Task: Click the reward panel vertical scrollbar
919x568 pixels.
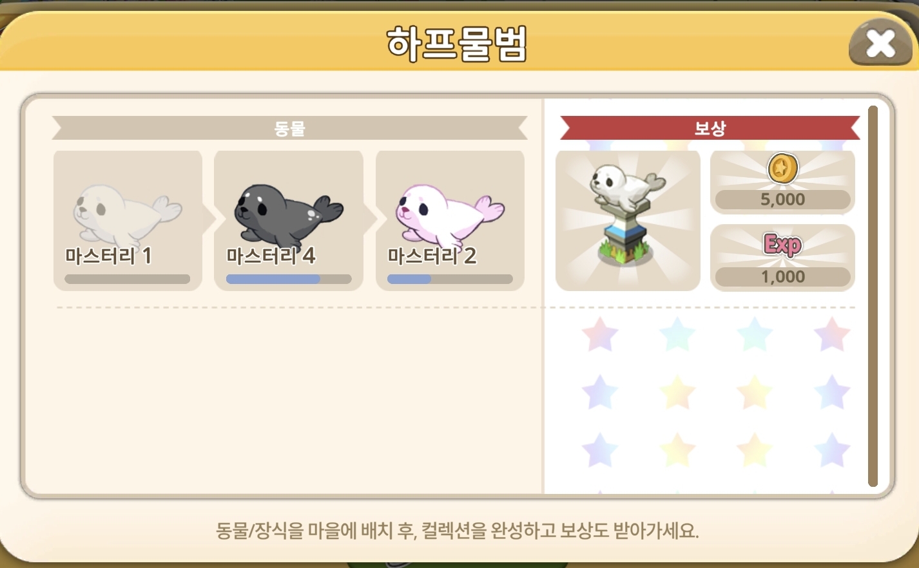Action: pyautogui.click(x=873, y=296)
